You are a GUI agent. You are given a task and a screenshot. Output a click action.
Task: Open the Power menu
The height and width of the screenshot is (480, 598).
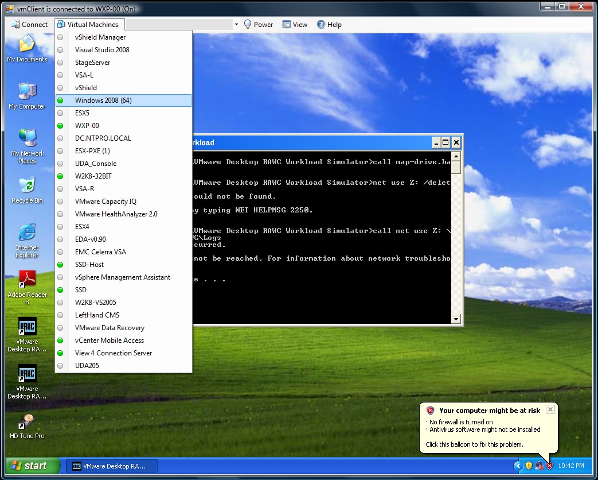tap(259, 25)
